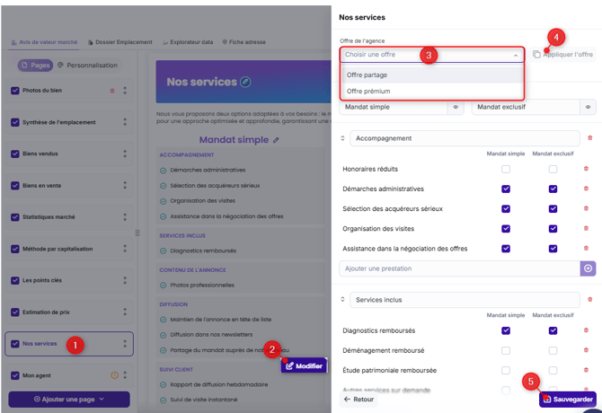Click the pencil icon next to Mandat simple
This screenshot has height=413, width=602.
(276, 140)
